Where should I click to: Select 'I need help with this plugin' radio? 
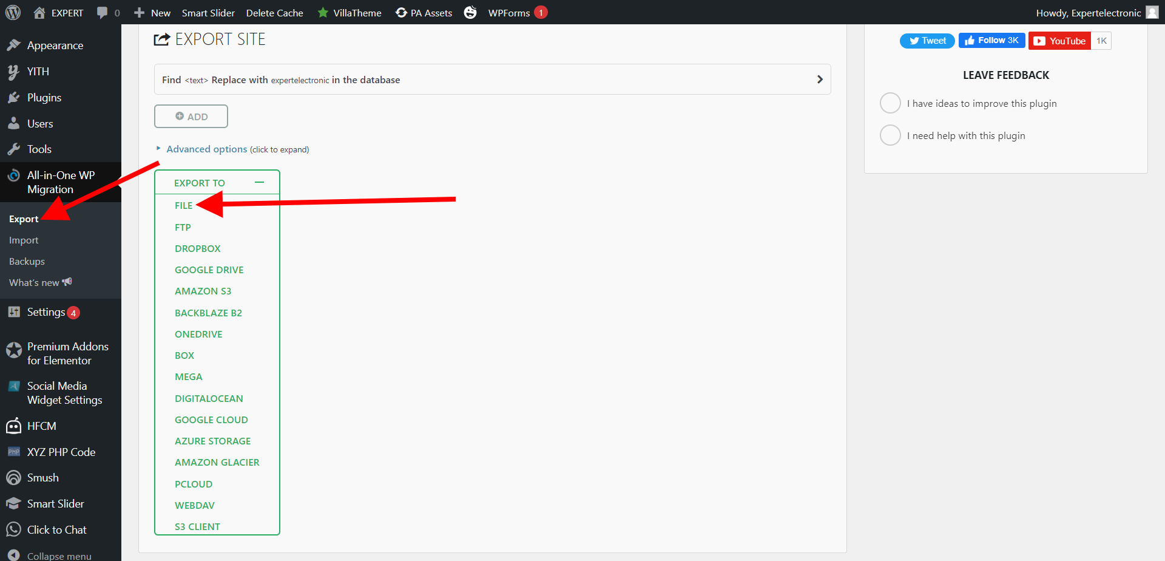(890, 135)
